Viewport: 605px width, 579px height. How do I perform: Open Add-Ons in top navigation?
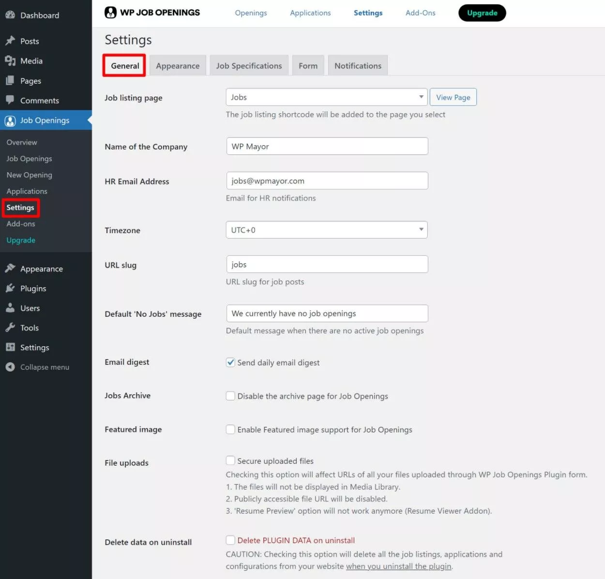pos(420,13)
